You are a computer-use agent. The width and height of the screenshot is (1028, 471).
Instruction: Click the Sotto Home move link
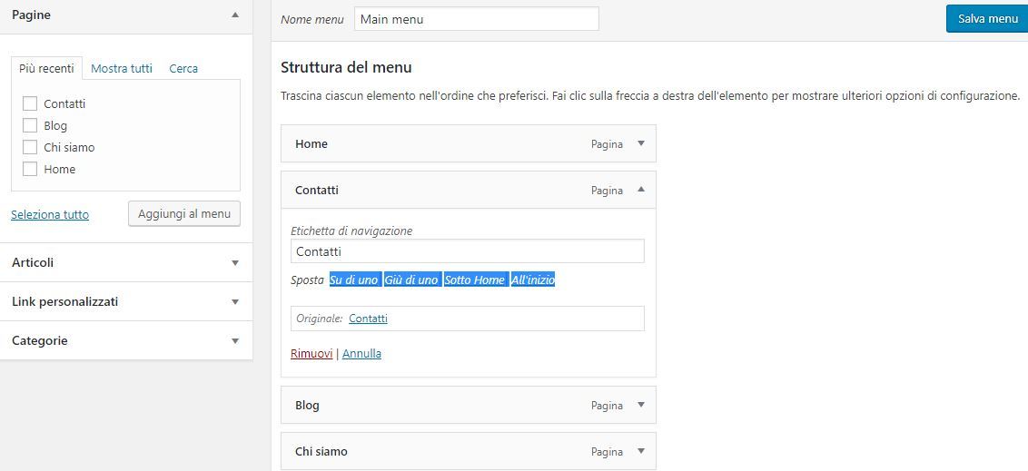tap(475, 280)
